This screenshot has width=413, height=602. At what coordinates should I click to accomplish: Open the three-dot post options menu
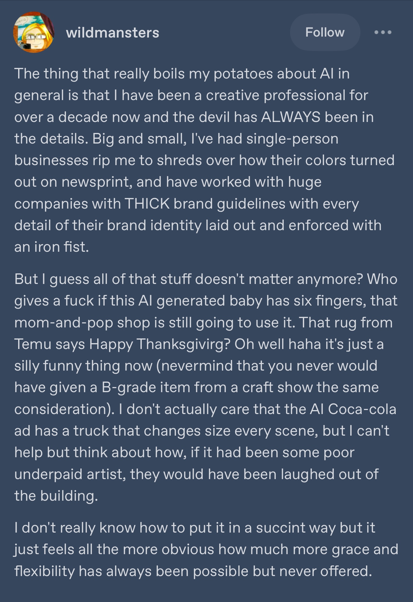tap(383, 32)
